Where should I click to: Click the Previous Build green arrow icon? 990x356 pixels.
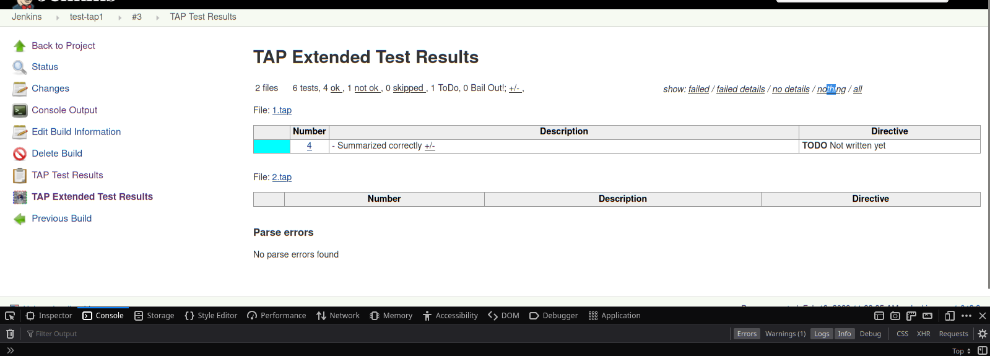[x=20, y=219]
